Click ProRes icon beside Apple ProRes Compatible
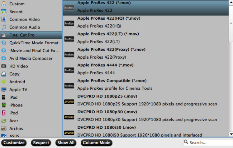The width and height of the screenshot is (233, 148). (69, 86)
